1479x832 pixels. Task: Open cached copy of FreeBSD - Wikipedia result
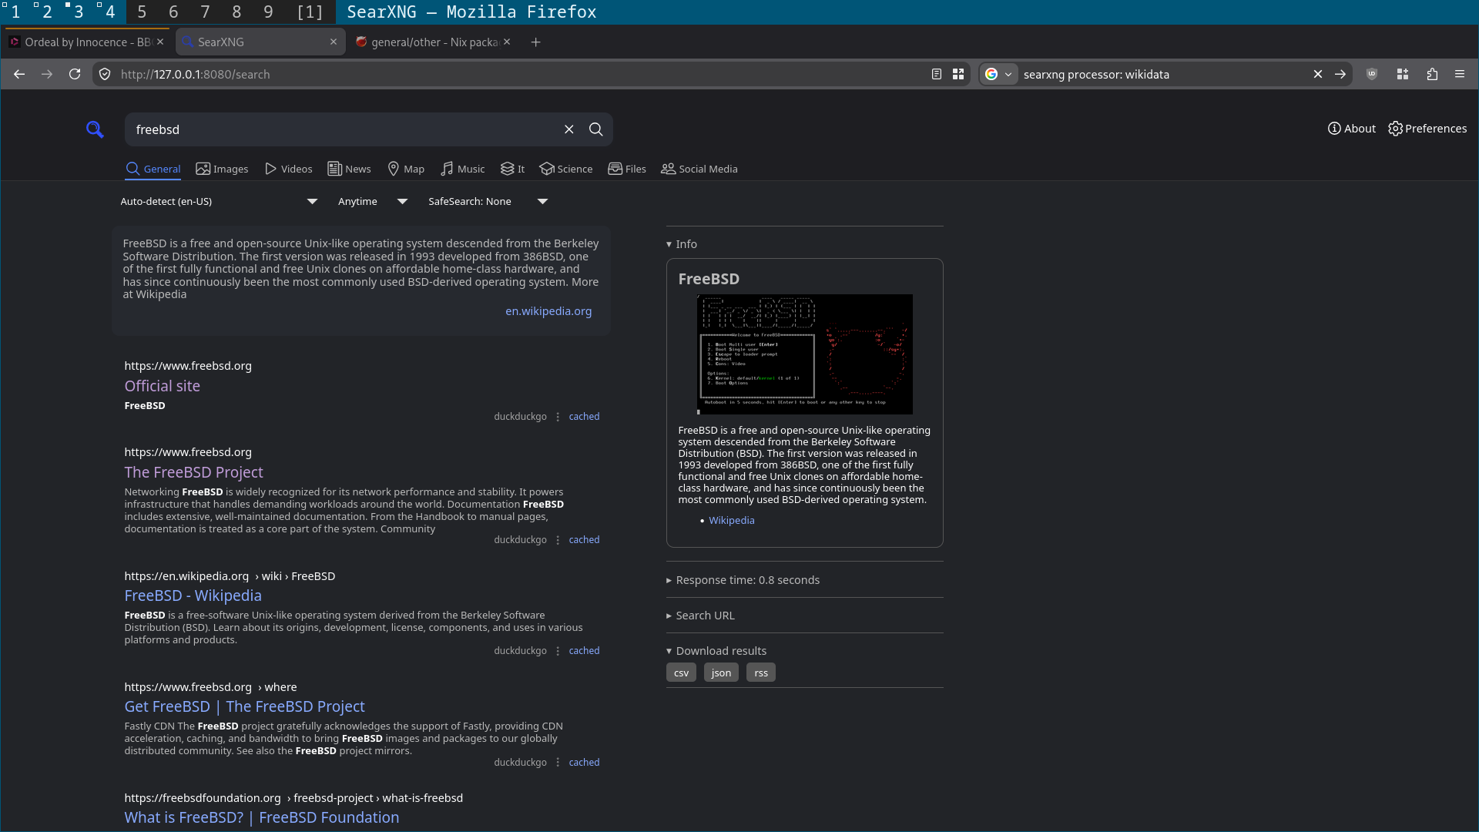(584, 651)
